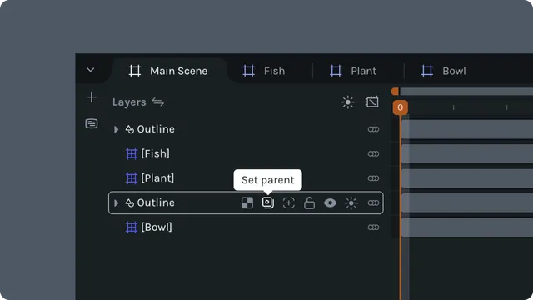Click the Layers panel heading
This screenshot has width=533, height=300.
[129, 102]
